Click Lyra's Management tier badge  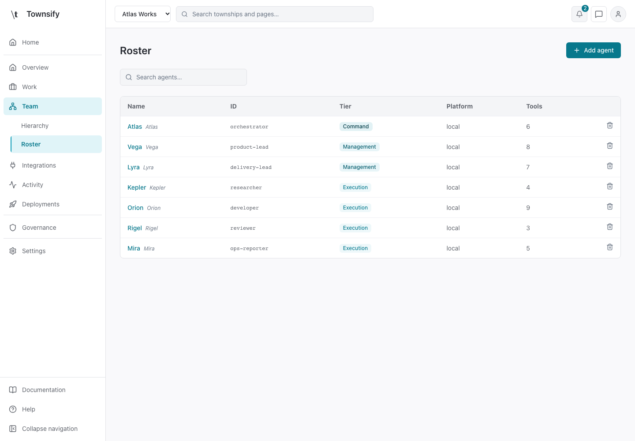pyautogui.click(x=359, y=167)
